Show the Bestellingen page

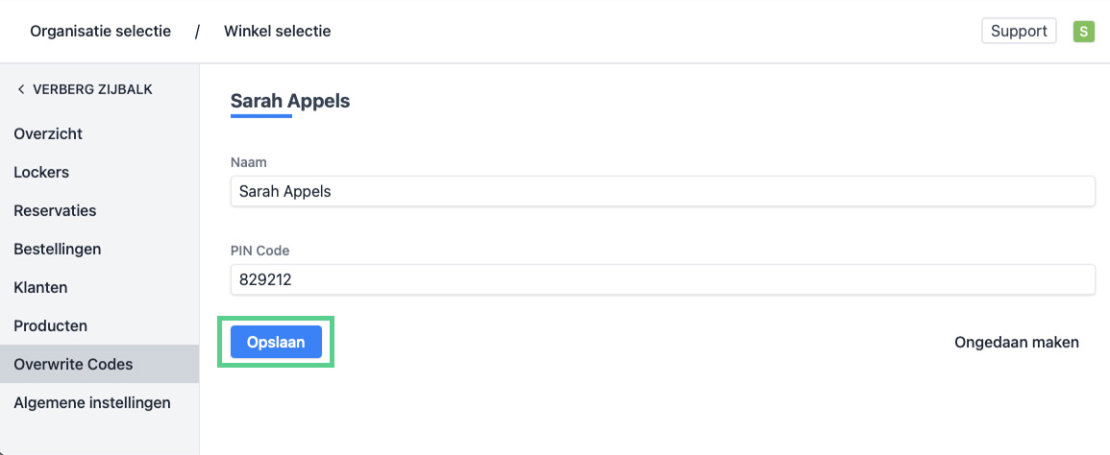click(58, 249)
